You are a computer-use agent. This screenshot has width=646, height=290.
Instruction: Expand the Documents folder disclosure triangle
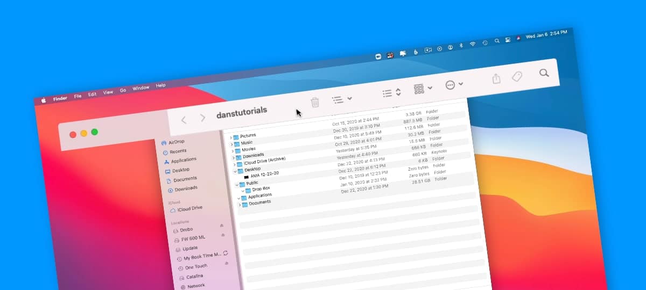click(240, 205)
